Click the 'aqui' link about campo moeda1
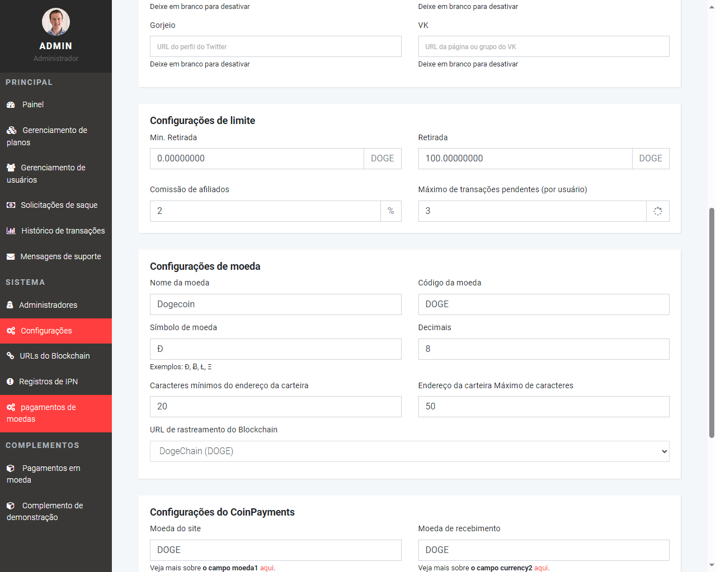Screen dimensions: 716x572 (267, 568)
